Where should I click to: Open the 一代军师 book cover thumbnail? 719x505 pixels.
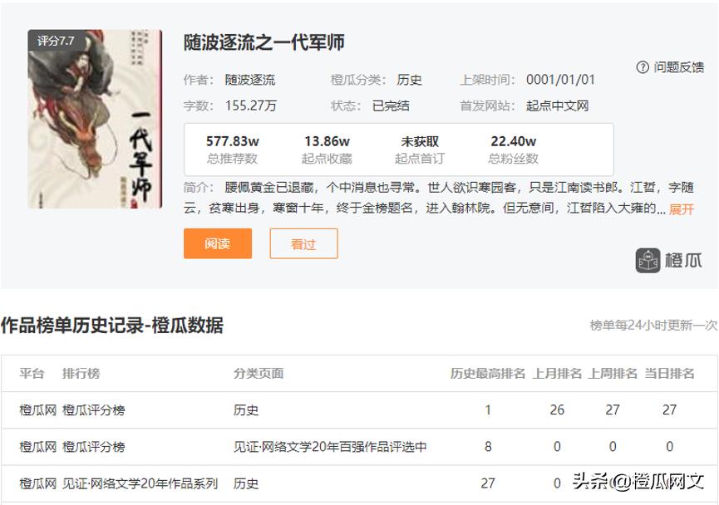click(x=83, y=120)
